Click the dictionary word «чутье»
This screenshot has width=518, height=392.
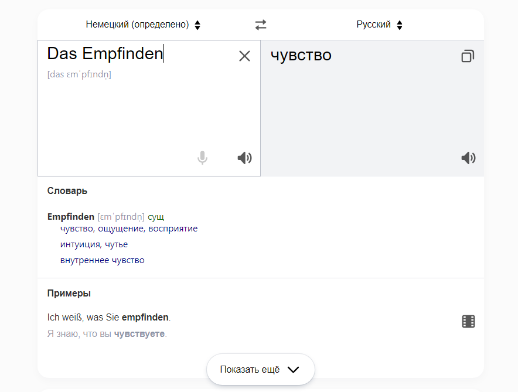coord(116,244)
